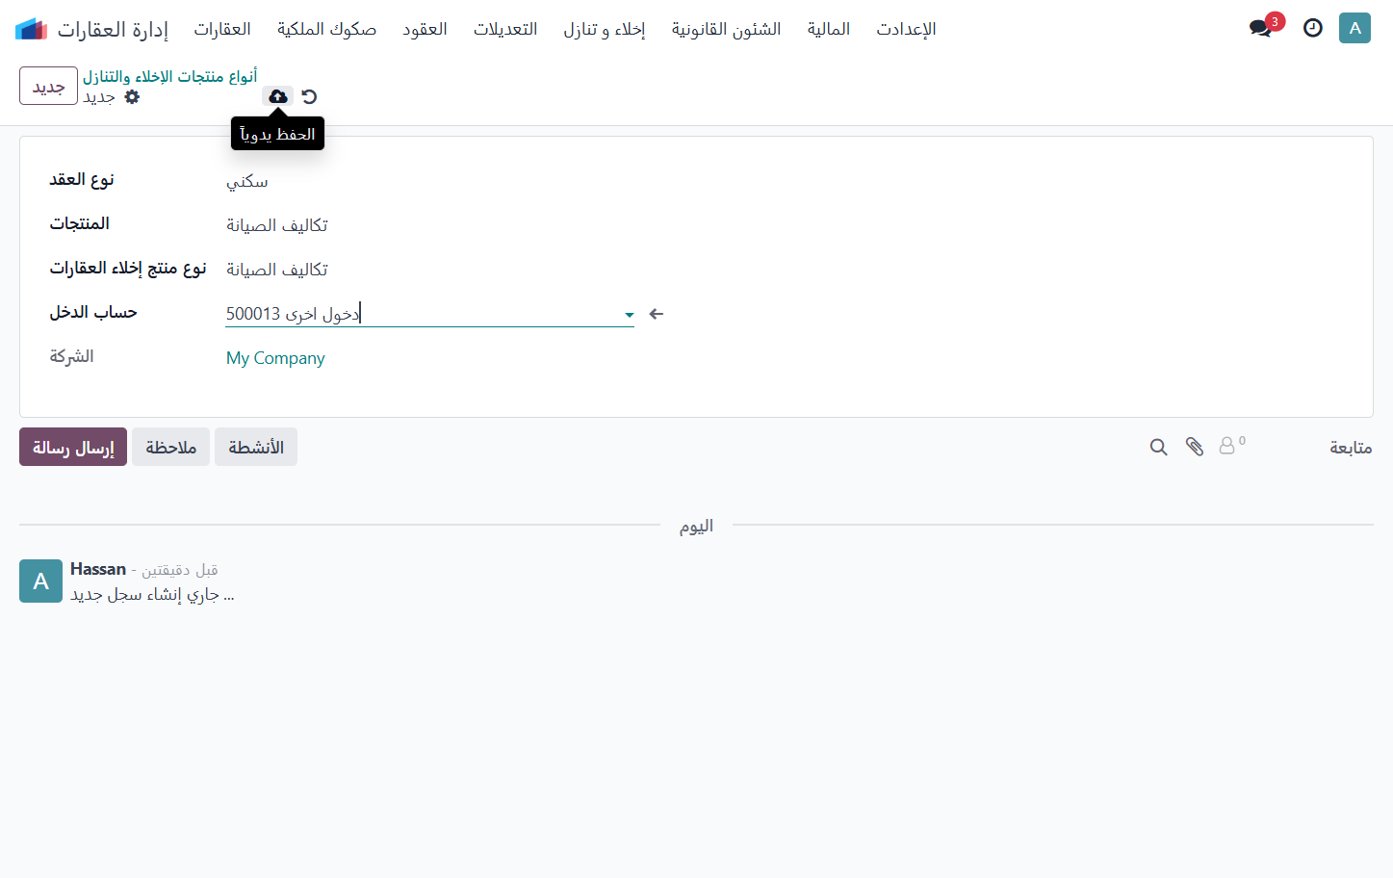Search messages with the magnifier icon
This screenshot has height=878, width=1393.
1159,447
